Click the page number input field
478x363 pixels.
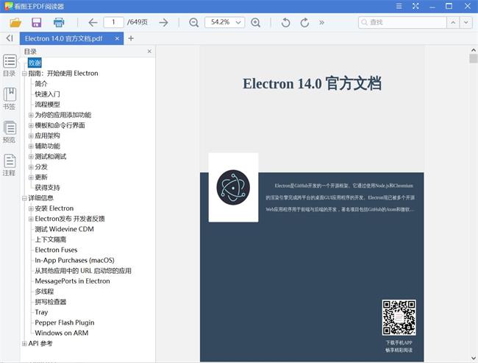point(113,22)
